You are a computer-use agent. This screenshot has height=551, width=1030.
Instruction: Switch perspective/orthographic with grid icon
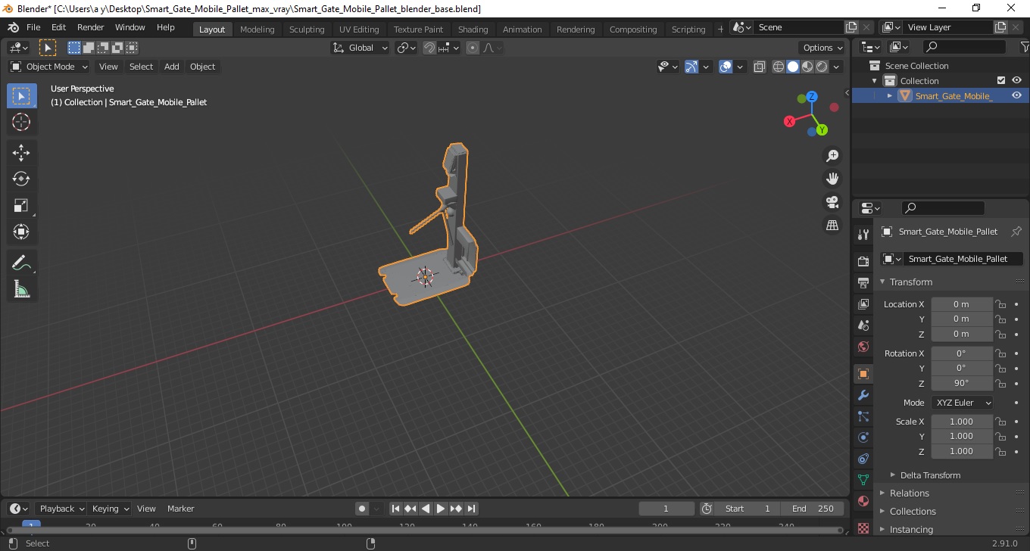click(x=832, y=226)
